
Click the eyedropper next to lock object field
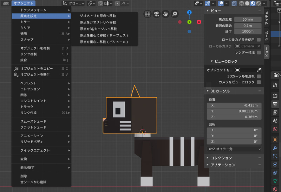pos(259,70)
